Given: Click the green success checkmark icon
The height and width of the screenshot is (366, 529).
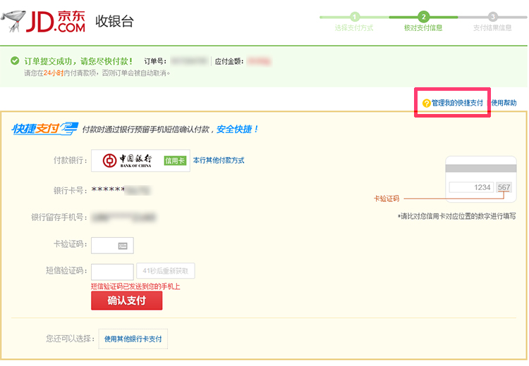Looking at the screenshot, I should [15, 61].
